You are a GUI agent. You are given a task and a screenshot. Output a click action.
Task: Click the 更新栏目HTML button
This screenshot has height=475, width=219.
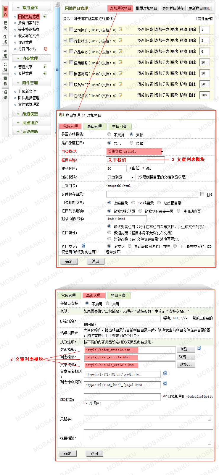199,8
